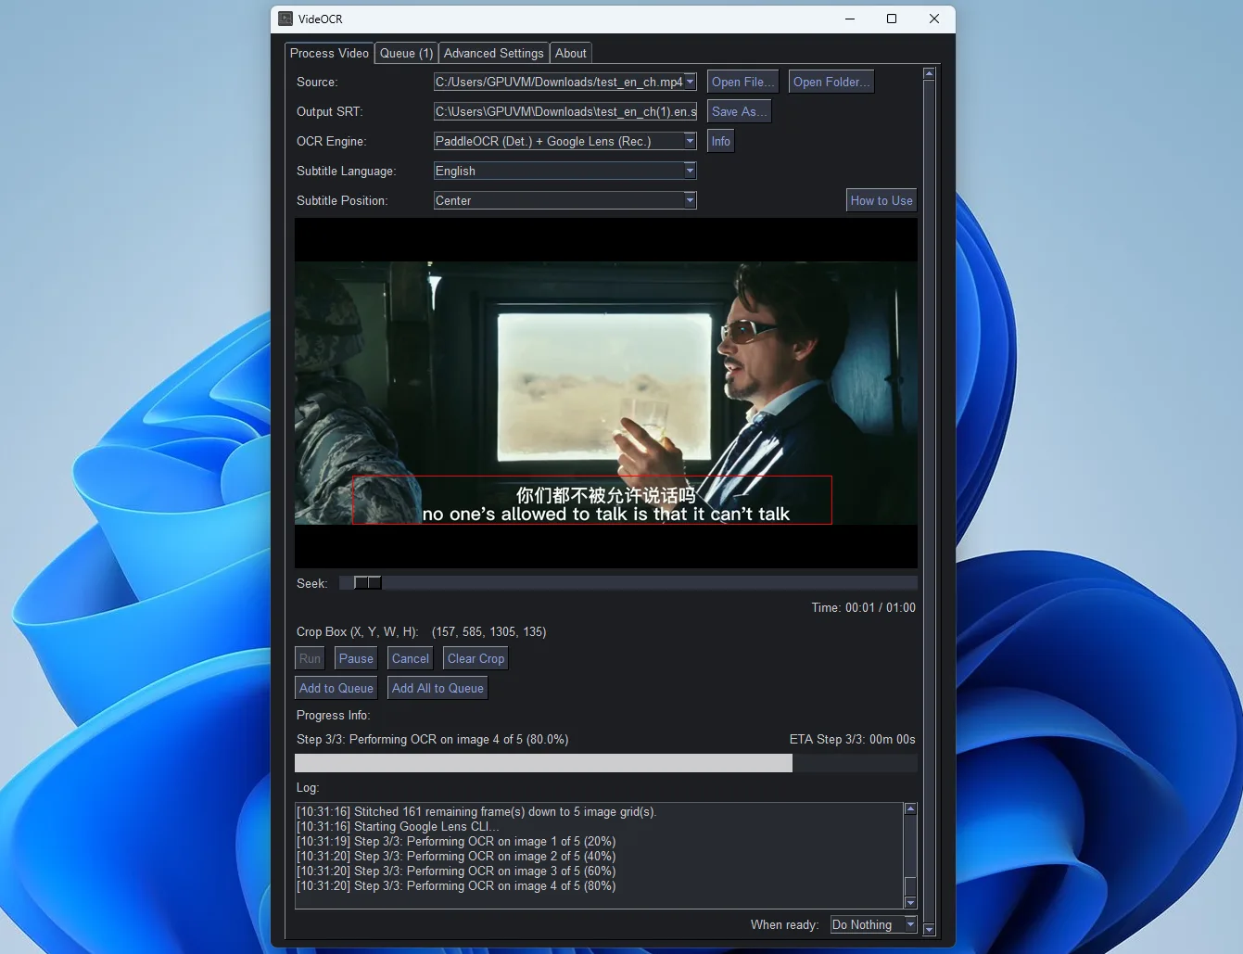Open OCR engine Info button
The image size is (1243, 954).
point(720,141)
